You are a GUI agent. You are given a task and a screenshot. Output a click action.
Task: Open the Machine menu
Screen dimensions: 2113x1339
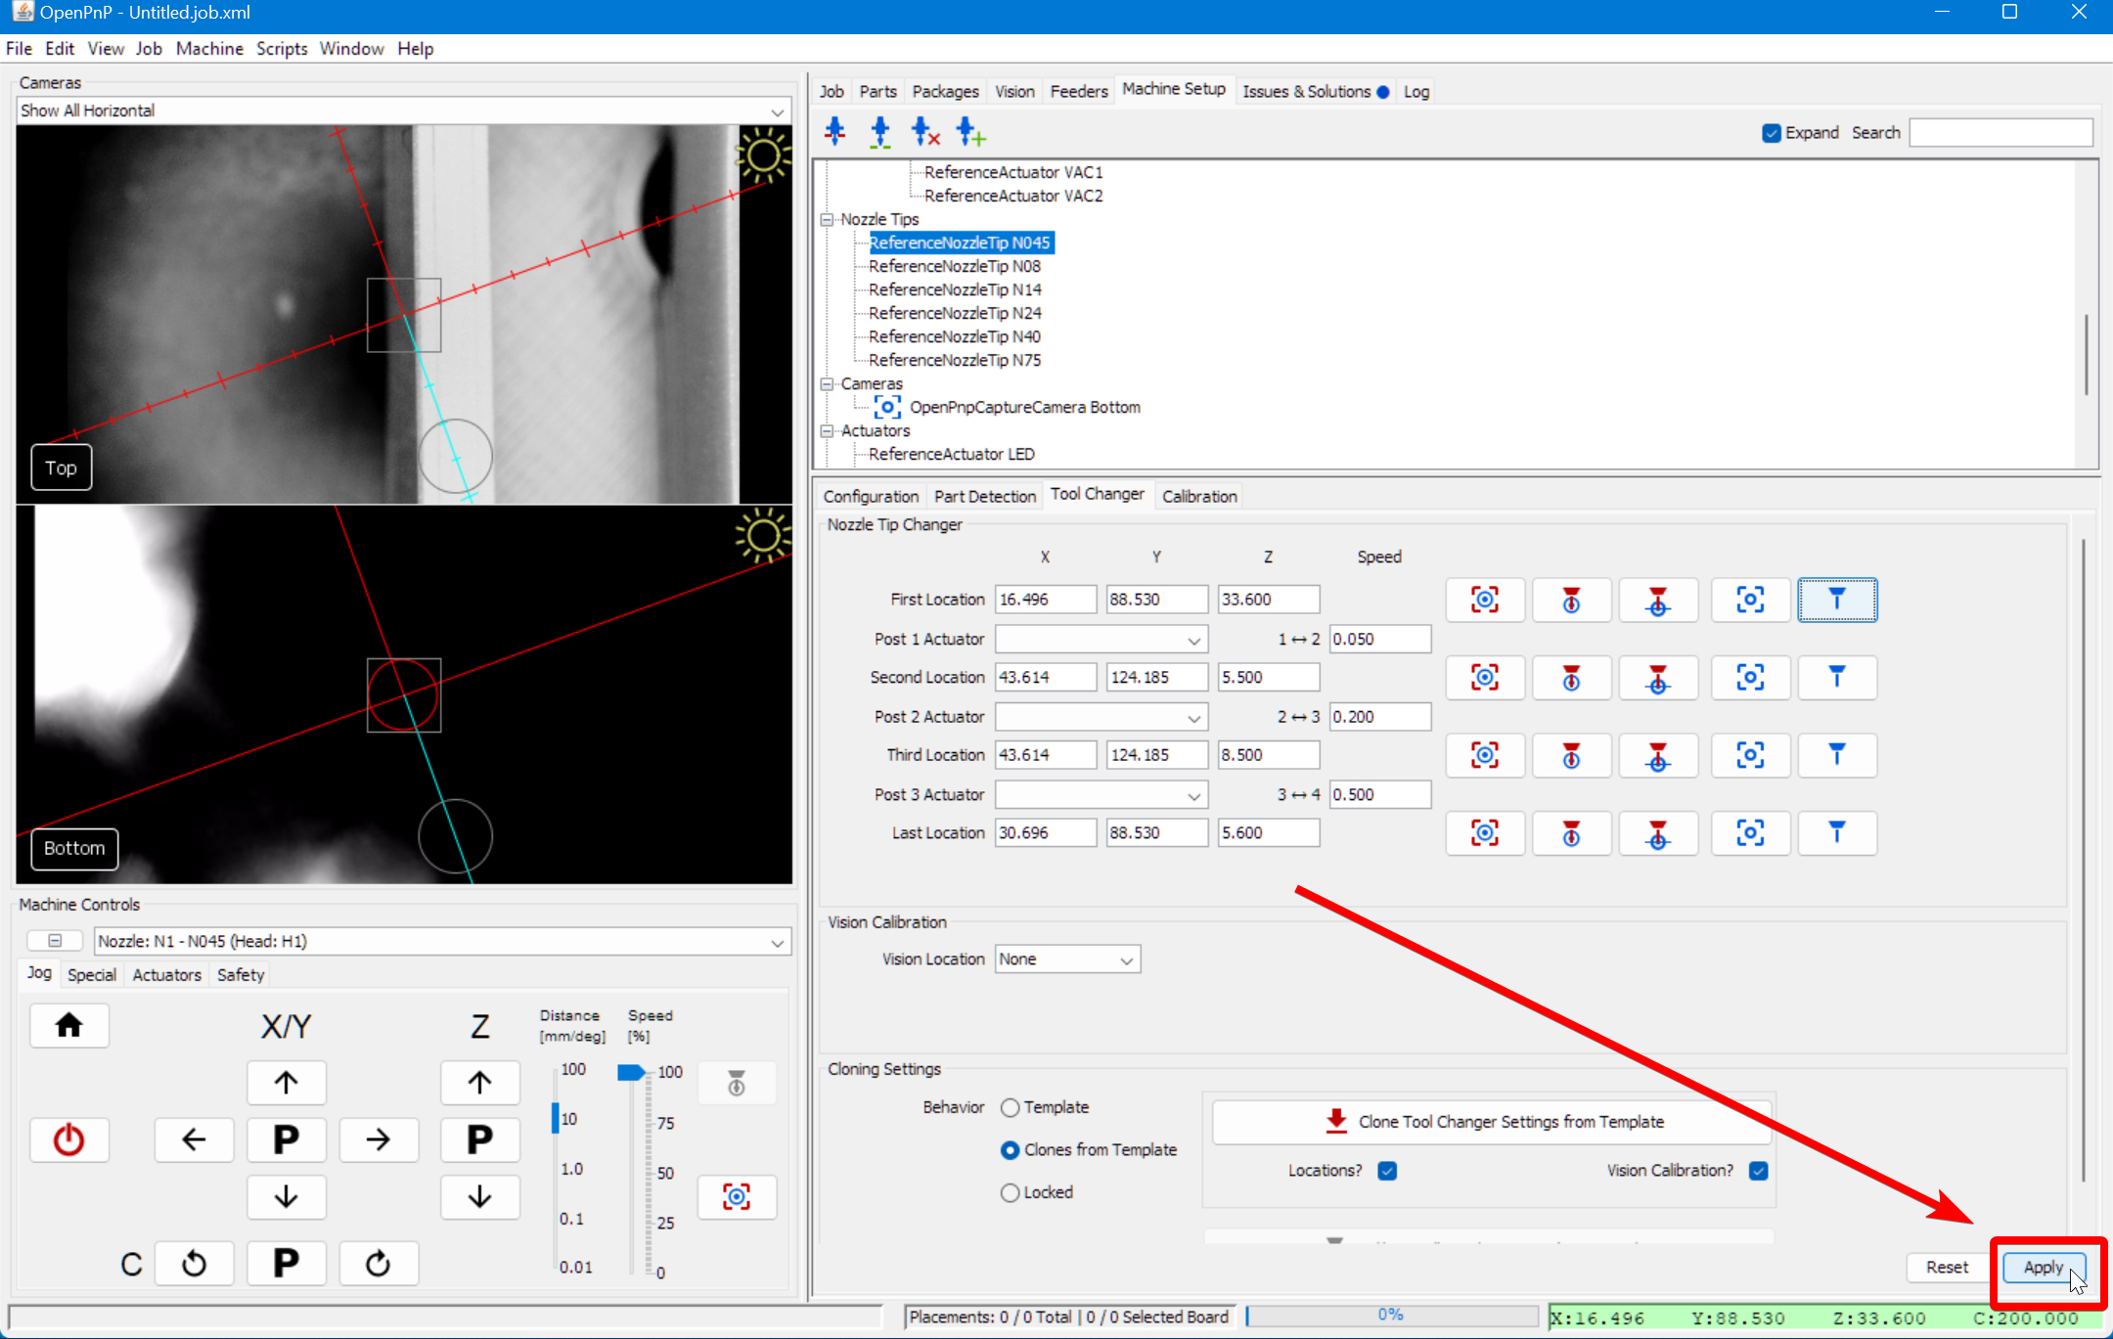[209, 48]
